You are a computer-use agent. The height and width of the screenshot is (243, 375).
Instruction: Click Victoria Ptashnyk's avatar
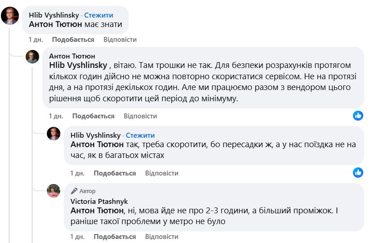[x=54, y=191]
